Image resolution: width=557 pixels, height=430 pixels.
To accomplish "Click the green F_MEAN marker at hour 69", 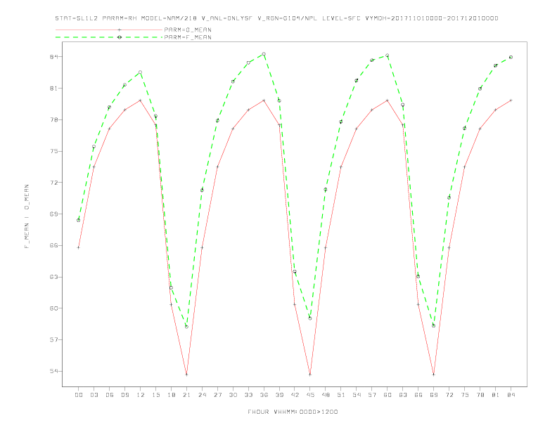I will tap(434, 326).
